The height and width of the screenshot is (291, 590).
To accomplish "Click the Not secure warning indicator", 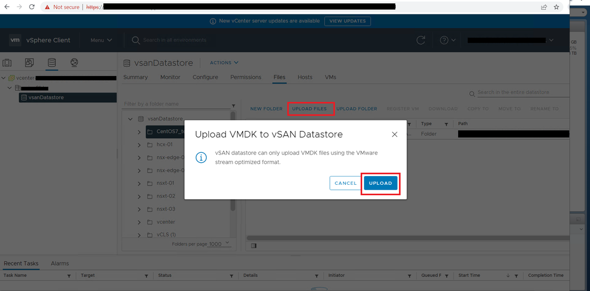I will (x=62, y=7).
